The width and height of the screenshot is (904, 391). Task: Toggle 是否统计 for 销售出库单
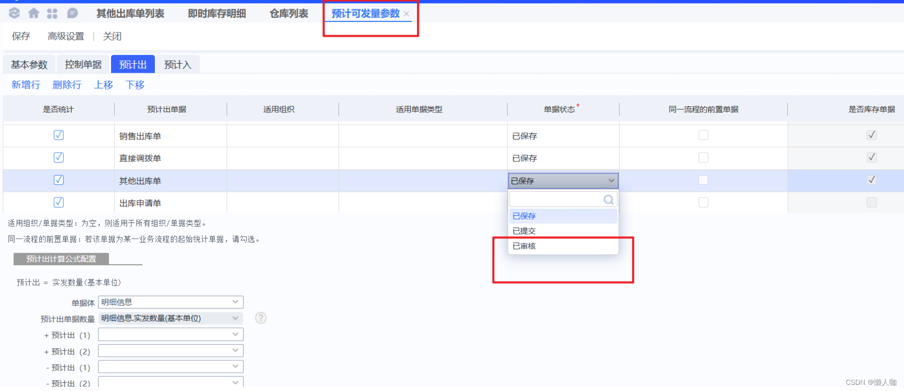coord(59,135)
